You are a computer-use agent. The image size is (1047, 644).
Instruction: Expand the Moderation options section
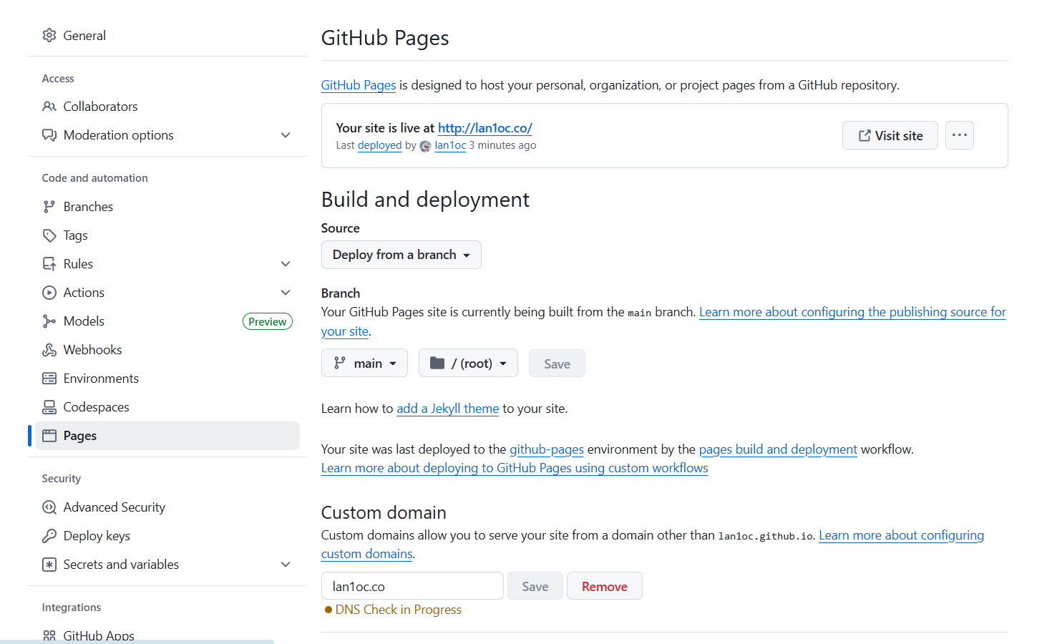point(286,135)
